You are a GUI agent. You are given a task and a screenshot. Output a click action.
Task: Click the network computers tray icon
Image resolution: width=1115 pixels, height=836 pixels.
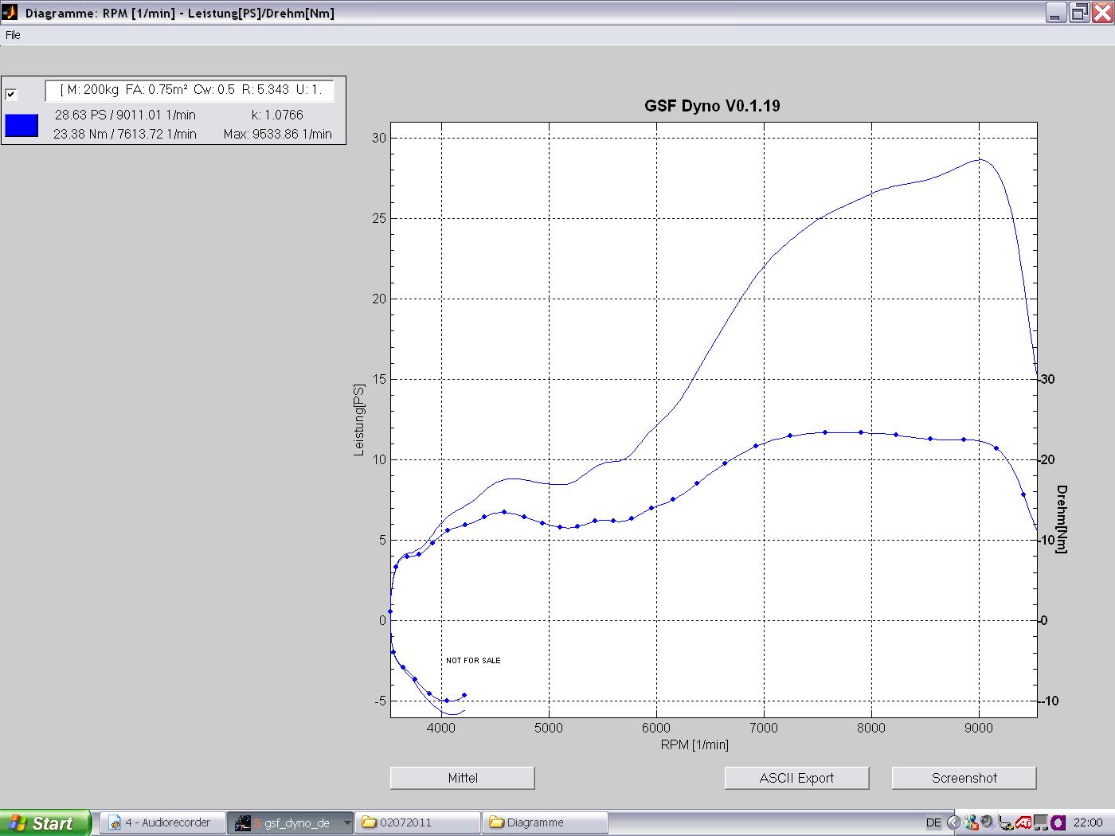pyautogui.click(x=1040, y=822)
